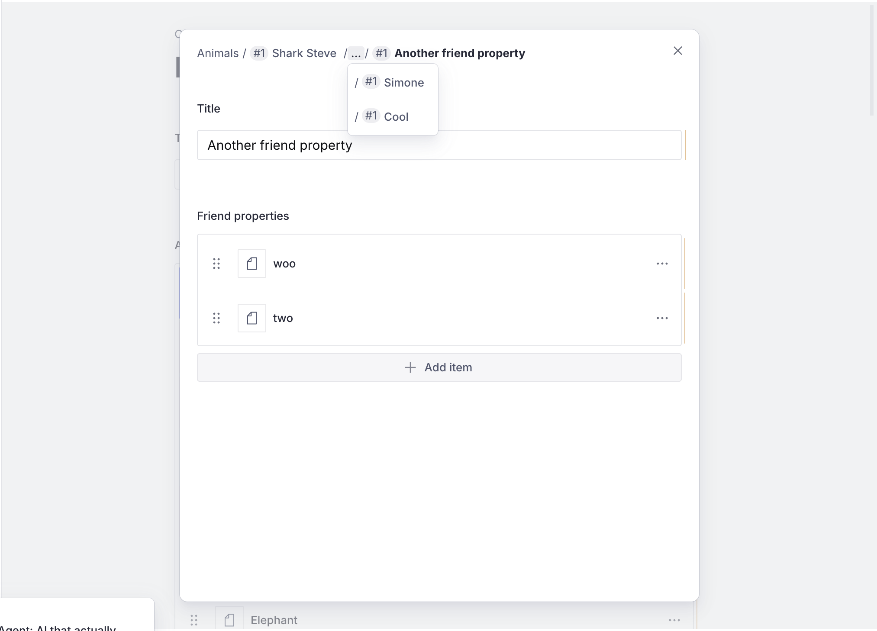Click the document icon beside "two"
This screenshot has width=877, height=631.
pos(251,318)
